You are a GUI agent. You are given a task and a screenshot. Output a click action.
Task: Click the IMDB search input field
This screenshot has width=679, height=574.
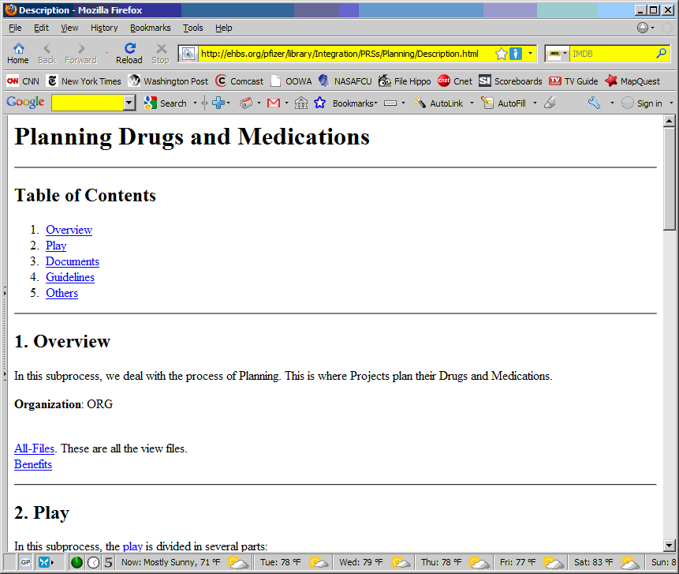[x=612, y=54]
